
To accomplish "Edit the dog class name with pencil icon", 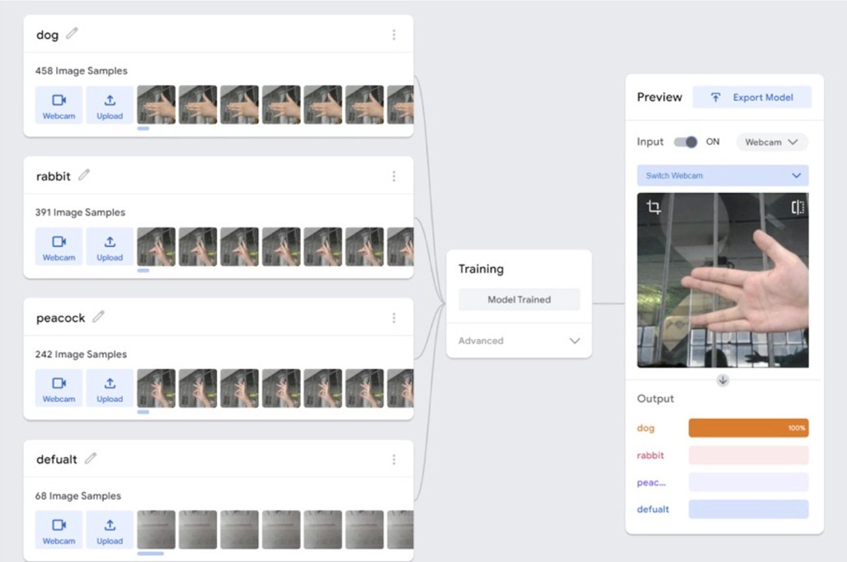I will pyautogui.click(x=72, y=32).
